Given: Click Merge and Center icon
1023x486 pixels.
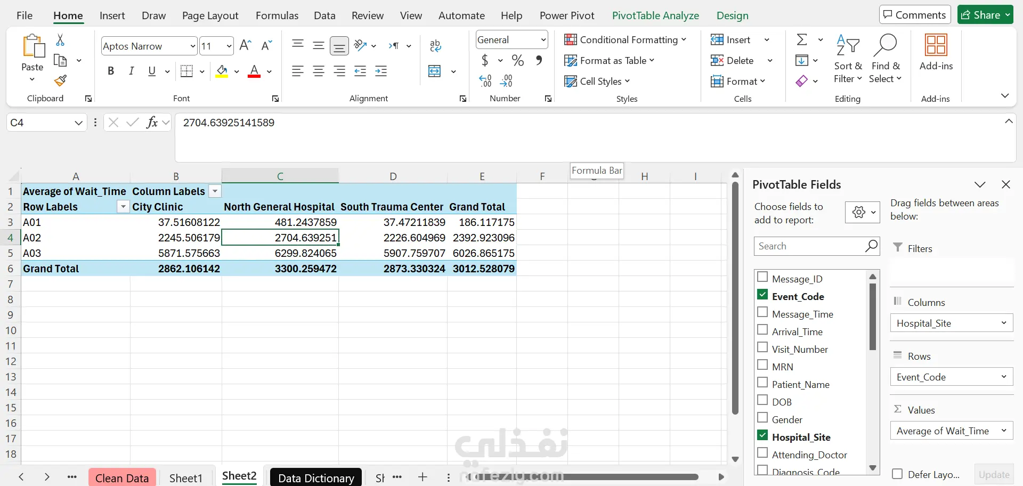Looking at the screenshot, I should pyautogui.click(x=435, y=71).
